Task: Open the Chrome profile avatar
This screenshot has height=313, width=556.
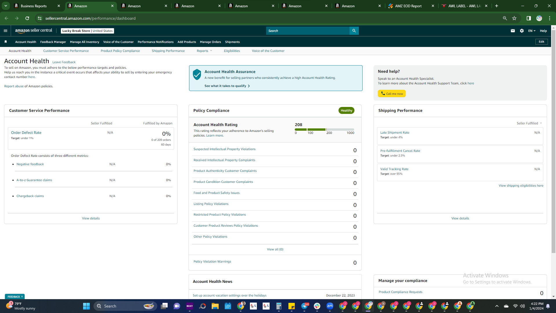Action: [539, 18]
